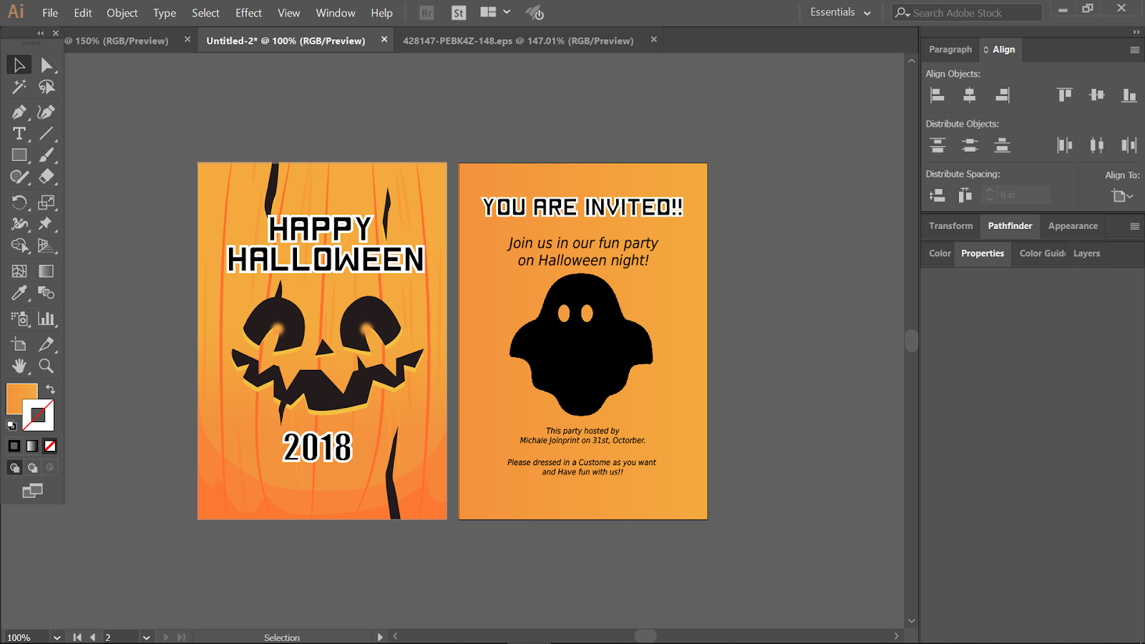1145x644 pixels.
Task: Select the Zoom tool
Action: pyautogui.click(x=47, y=366)
